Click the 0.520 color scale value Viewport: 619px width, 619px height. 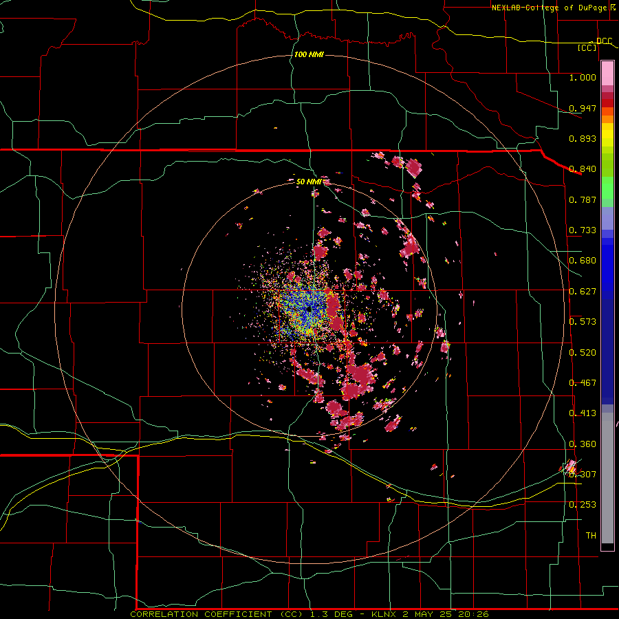point(583,353)
